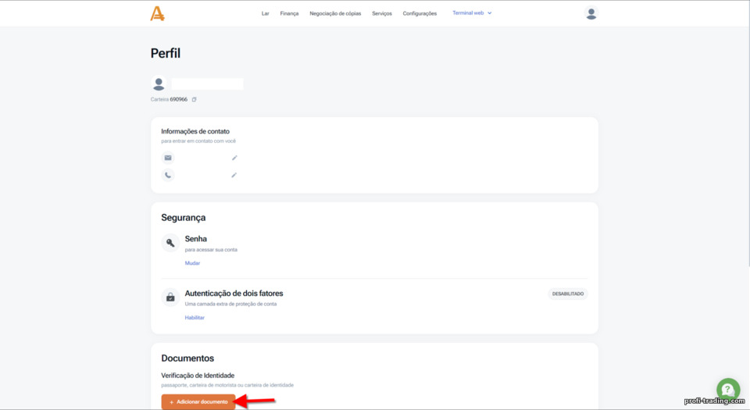
Task: Open the green help chat bubble
Action: (x=728, y=388)
